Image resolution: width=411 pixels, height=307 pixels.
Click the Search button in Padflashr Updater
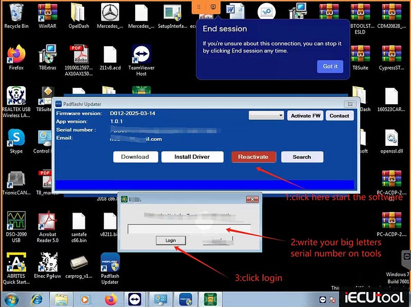tap(302, 157)
